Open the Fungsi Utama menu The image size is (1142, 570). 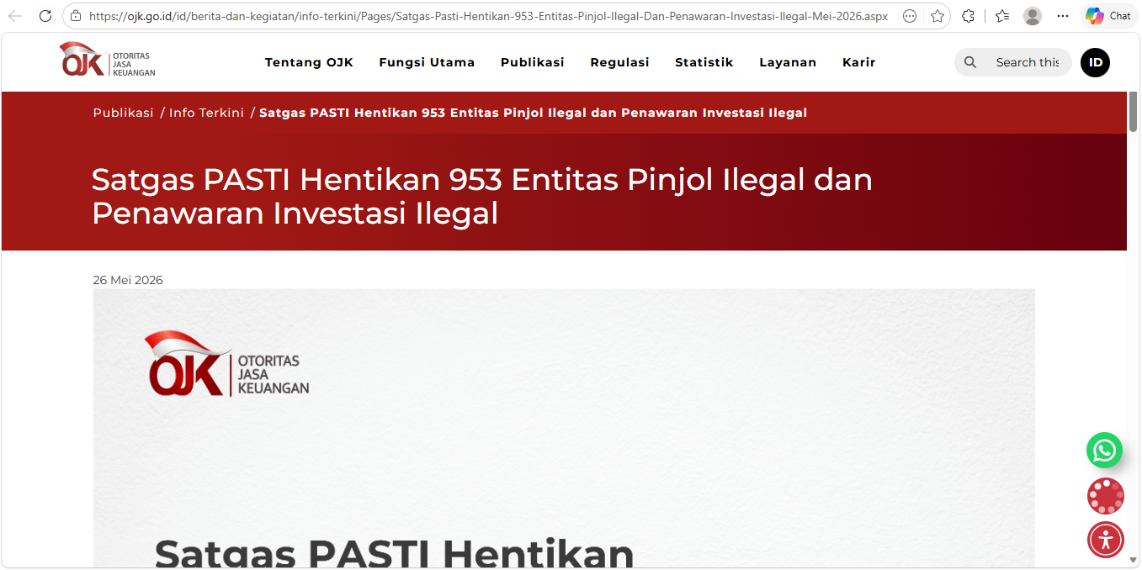pyautogui.click(x=427, y=62)
